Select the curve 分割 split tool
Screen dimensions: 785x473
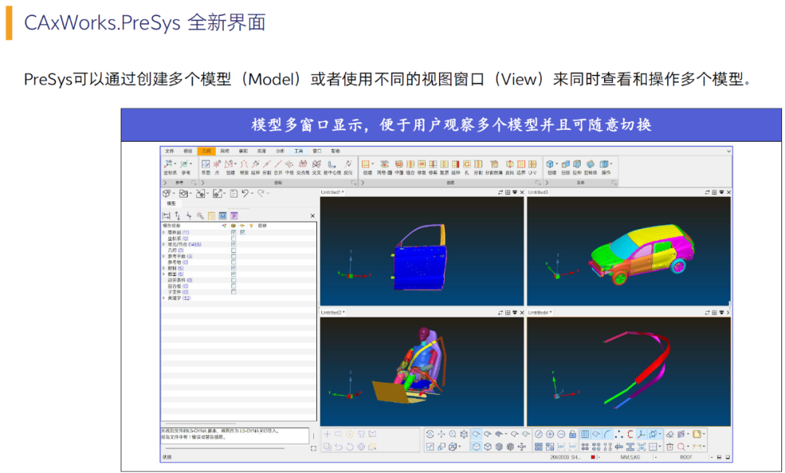pyautogui.click(x=267, y=166)
